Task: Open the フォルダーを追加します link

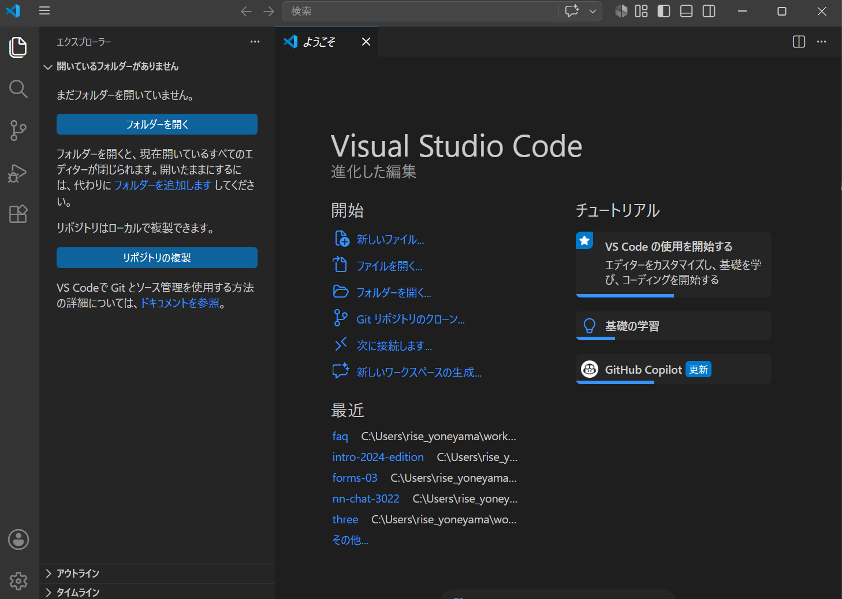Action: 162,185
